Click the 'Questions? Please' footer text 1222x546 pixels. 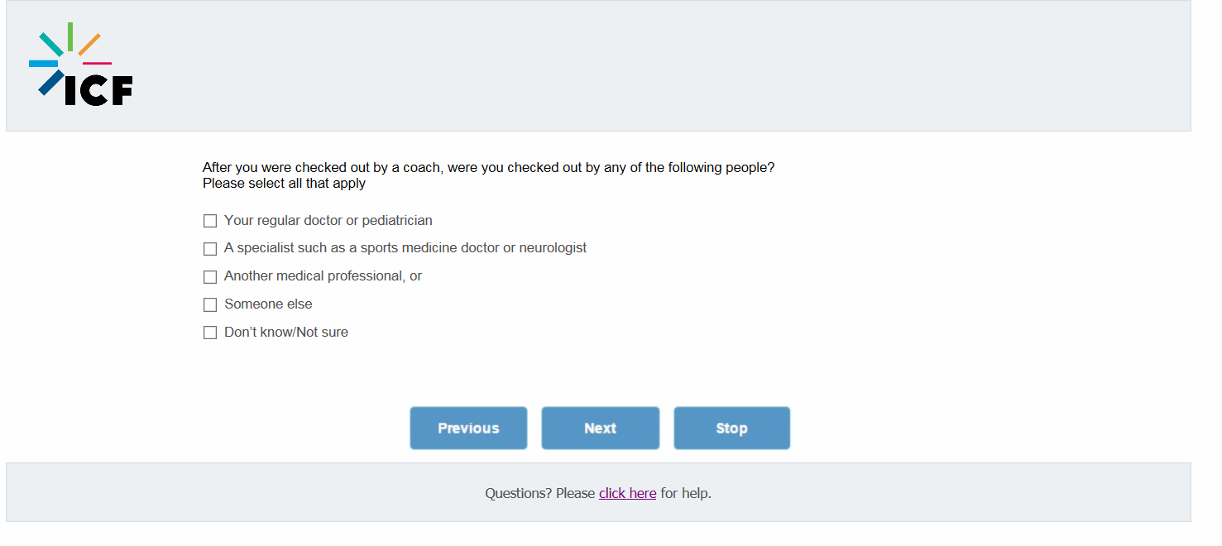pyautogui.click(x=539, y=493)
